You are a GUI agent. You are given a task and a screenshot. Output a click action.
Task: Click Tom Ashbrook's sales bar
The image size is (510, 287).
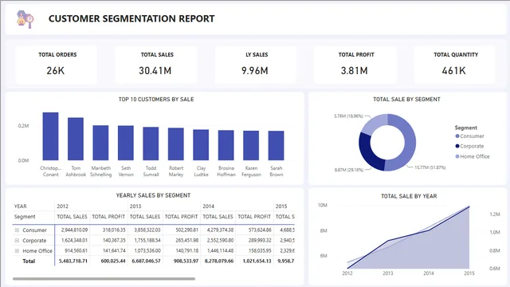tap(76, 139)
